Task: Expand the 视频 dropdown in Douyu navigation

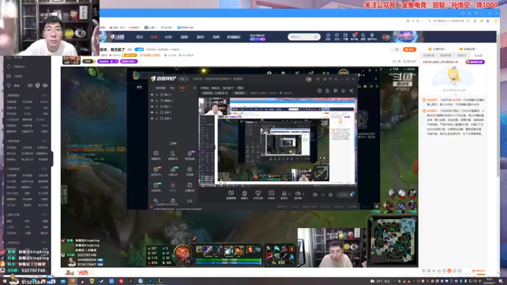Action: [184, 37]
